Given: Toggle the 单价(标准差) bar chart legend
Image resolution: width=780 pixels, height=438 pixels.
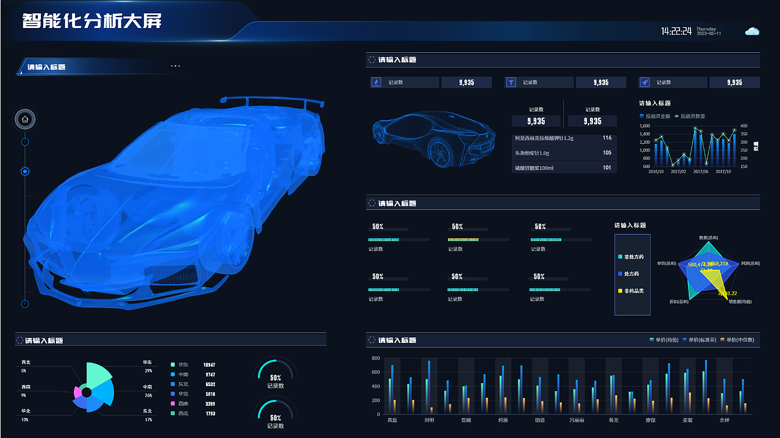Looking at the screenshot, I should [x=700, y=340].
